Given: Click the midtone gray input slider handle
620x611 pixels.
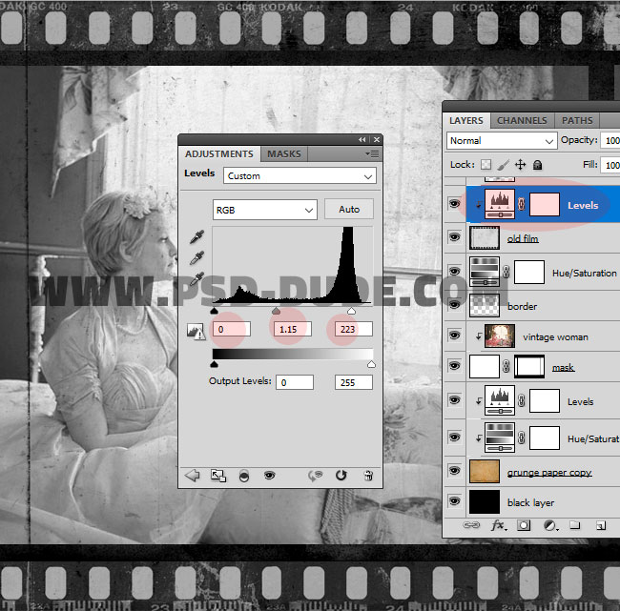Looking at the screenshot, I should click(x=277, y=311).
